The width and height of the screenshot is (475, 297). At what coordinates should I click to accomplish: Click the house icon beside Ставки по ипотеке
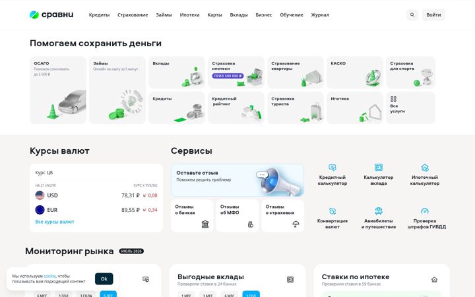[x=434, y=279]
